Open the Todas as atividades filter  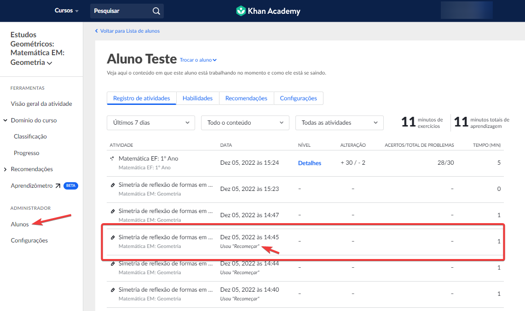[340, 123]
